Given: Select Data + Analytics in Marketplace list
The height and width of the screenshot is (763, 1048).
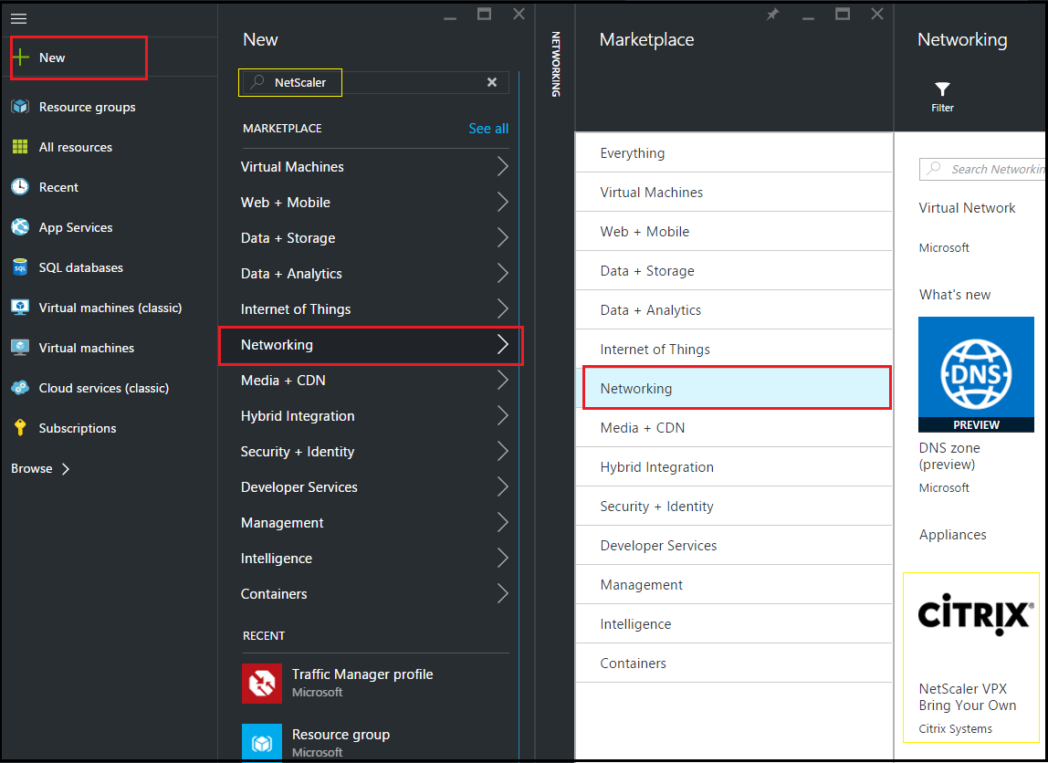Looking at the screenshot, I should [734, 310].
